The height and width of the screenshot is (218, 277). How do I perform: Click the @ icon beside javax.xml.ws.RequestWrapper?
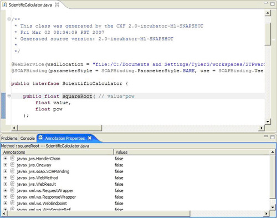(x=12, y=190)
